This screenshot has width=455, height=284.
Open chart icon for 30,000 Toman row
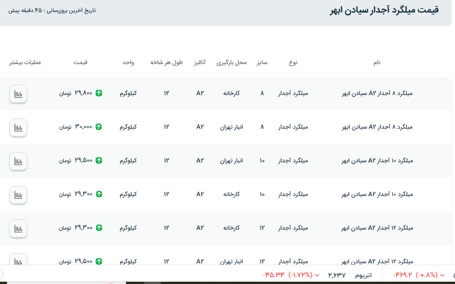point(18,127)
